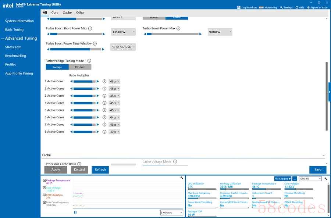Open 6 Active Cores 44 x dropdown
Screen dimensions: 331x218
click(114, 117)
